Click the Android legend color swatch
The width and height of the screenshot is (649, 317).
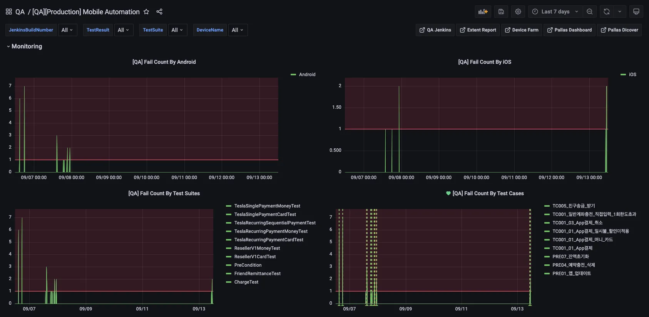293,75
